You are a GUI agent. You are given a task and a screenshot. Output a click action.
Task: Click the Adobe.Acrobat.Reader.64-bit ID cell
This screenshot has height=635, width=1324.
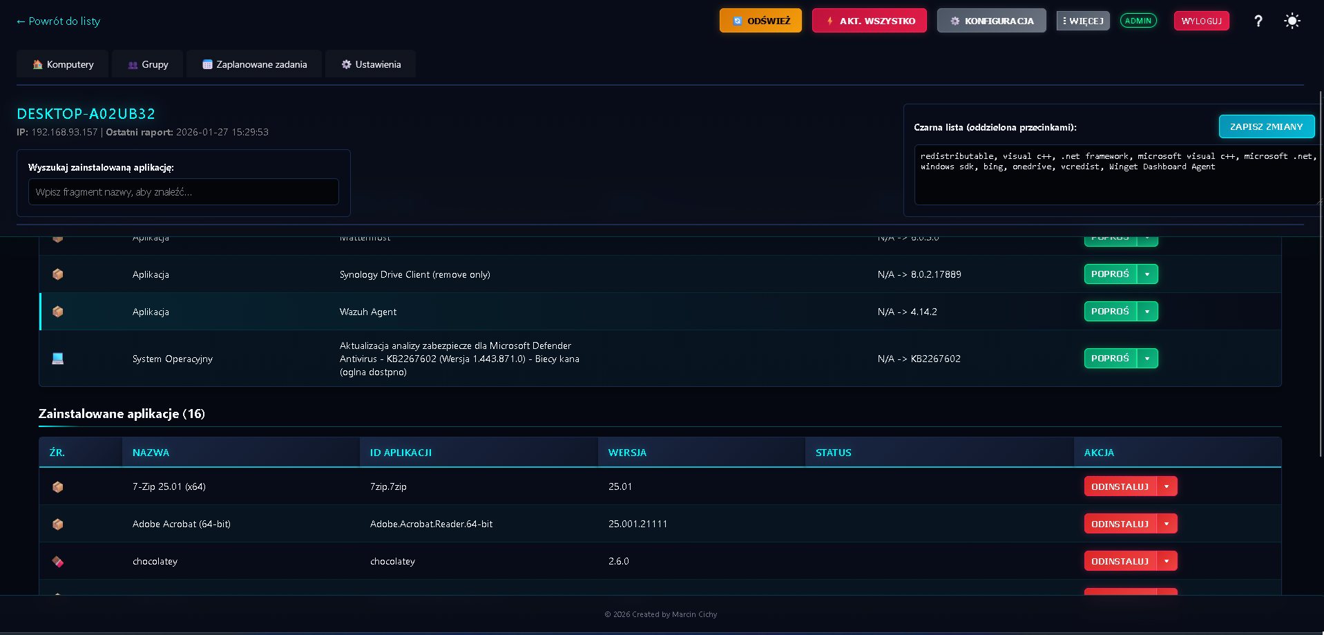click(x=432, y=524)
